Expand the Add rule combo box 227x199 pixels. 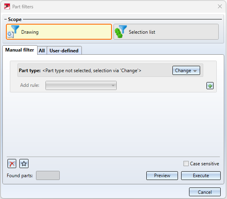coord(81,86)
